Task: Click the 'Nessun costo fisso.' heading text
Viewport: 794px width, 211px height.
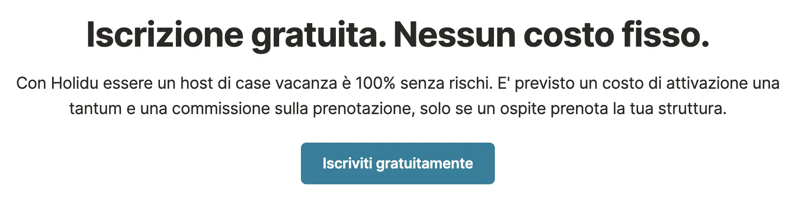Action: click(x=551, y=35)
